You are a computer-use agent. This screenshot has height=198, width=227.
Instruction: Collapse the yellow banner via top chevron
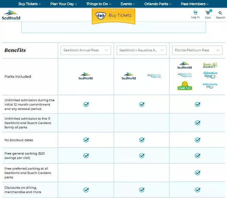click(x=113, y=10)
